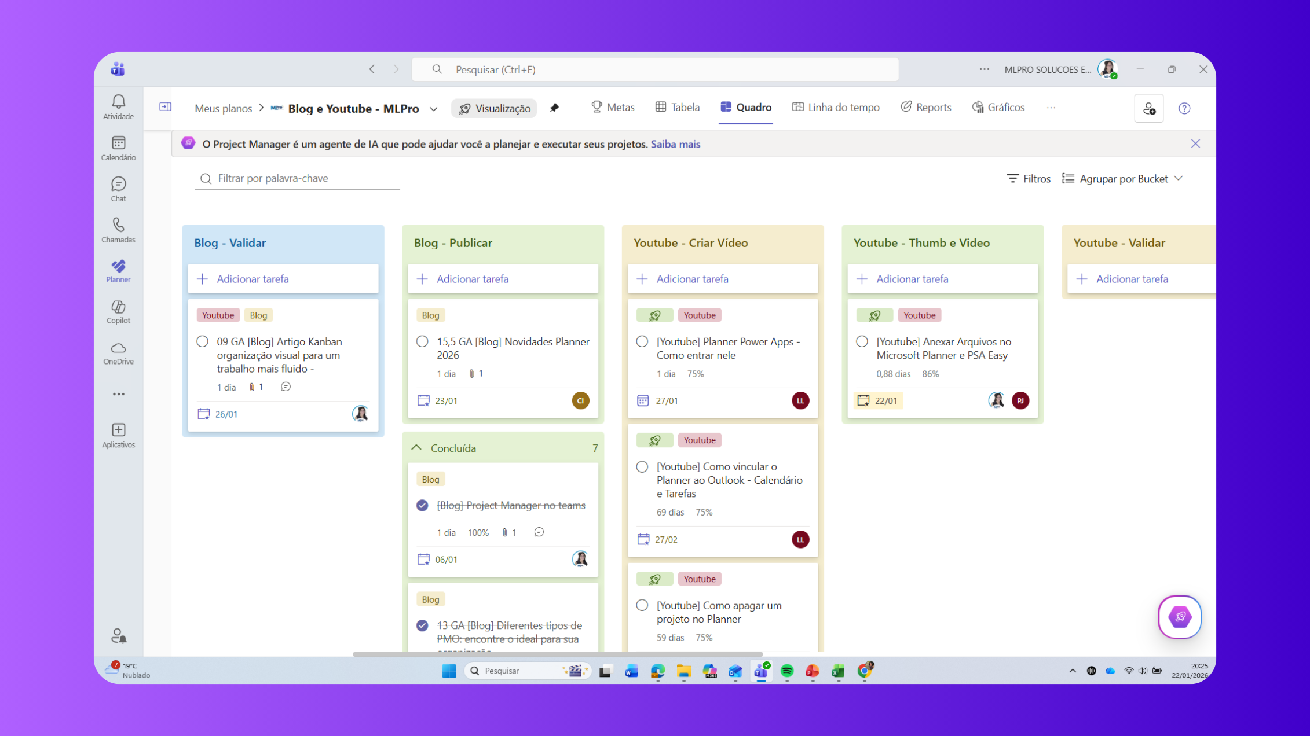1310x736 pixels.
Task: Expand the 'Blog e Youtube - MLPro' plan dropdown
Action: click(x=433, y=108)
